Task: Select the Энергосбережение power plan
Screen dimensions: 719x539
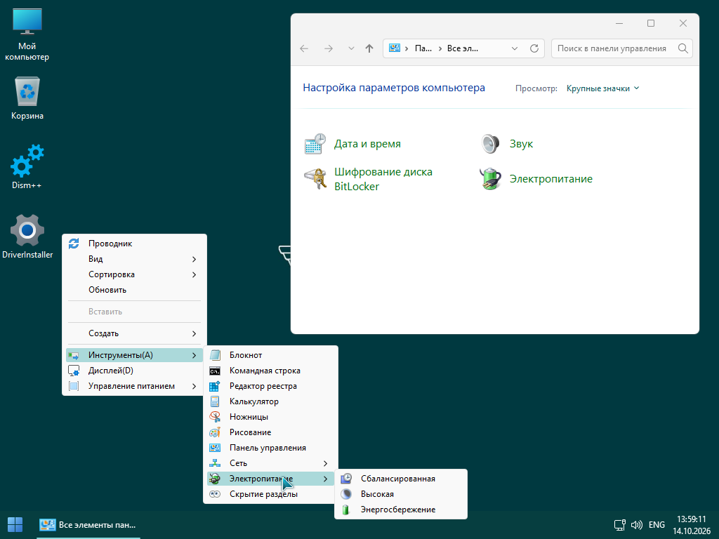Action: 401,510
